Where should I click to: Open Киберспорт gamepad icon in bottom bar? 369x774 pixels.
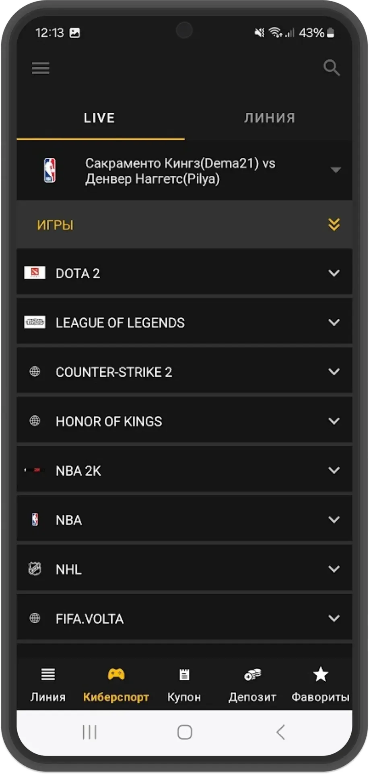[x=116, y=674]
